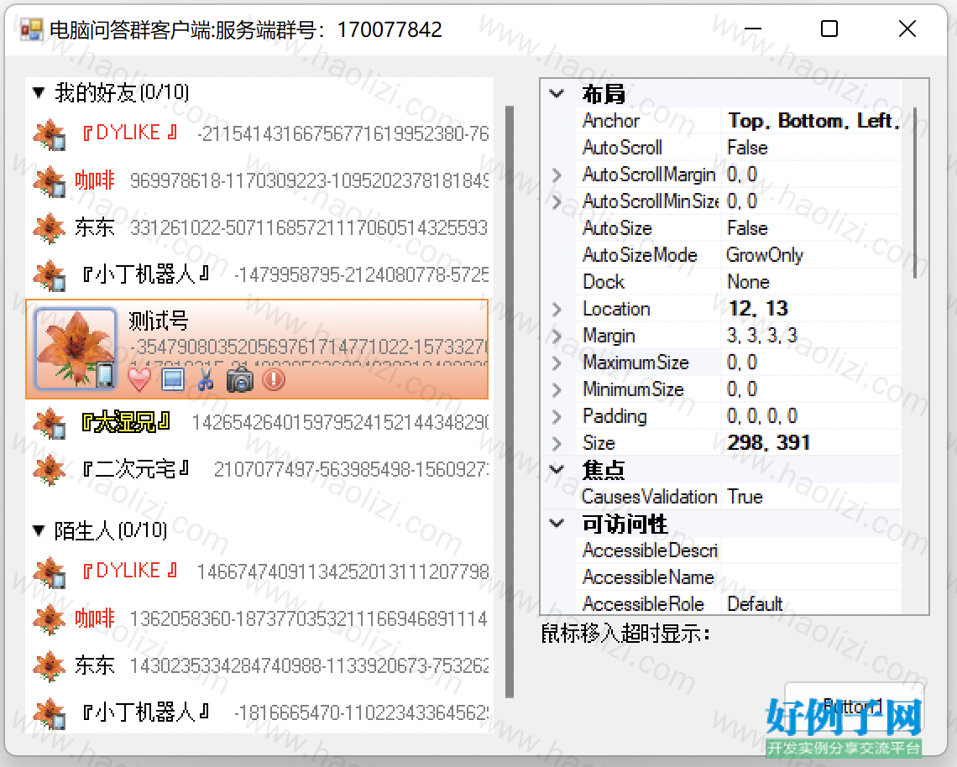Click the 『二次元宅』 avatar icon

pos(50,470)
